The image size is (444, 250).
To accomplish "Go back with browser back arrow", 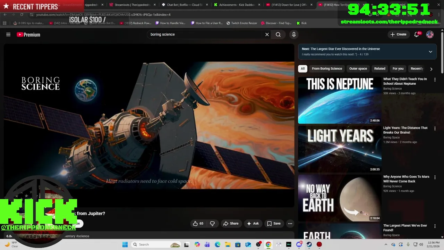I will [x=5, y=15].
